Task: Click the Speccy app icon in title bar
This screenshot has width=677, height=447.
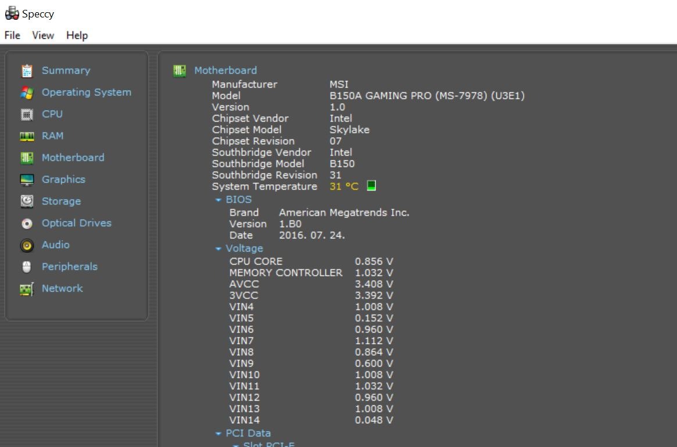Action: click(x=12, y=13)
